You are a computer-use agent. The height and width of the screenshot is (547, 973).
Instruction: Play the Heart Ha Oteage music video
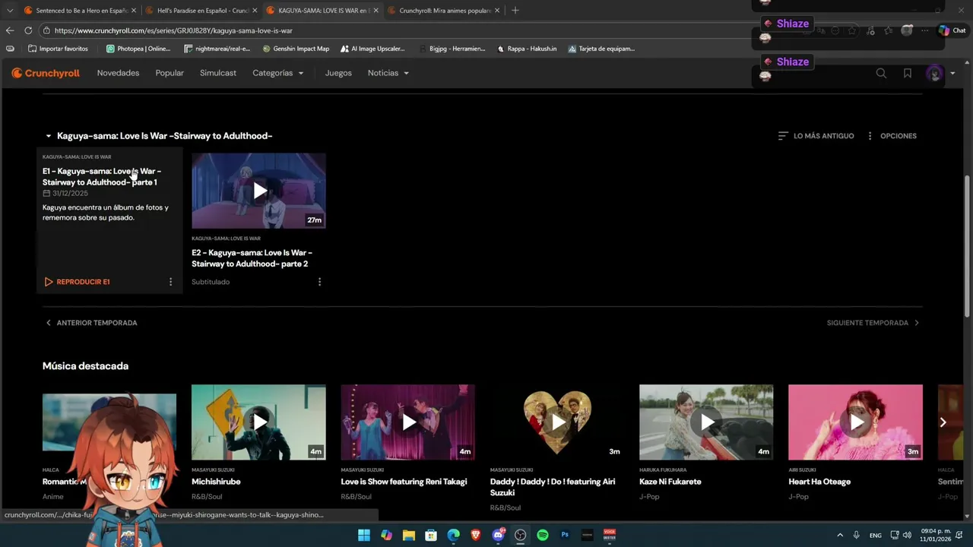855,422
